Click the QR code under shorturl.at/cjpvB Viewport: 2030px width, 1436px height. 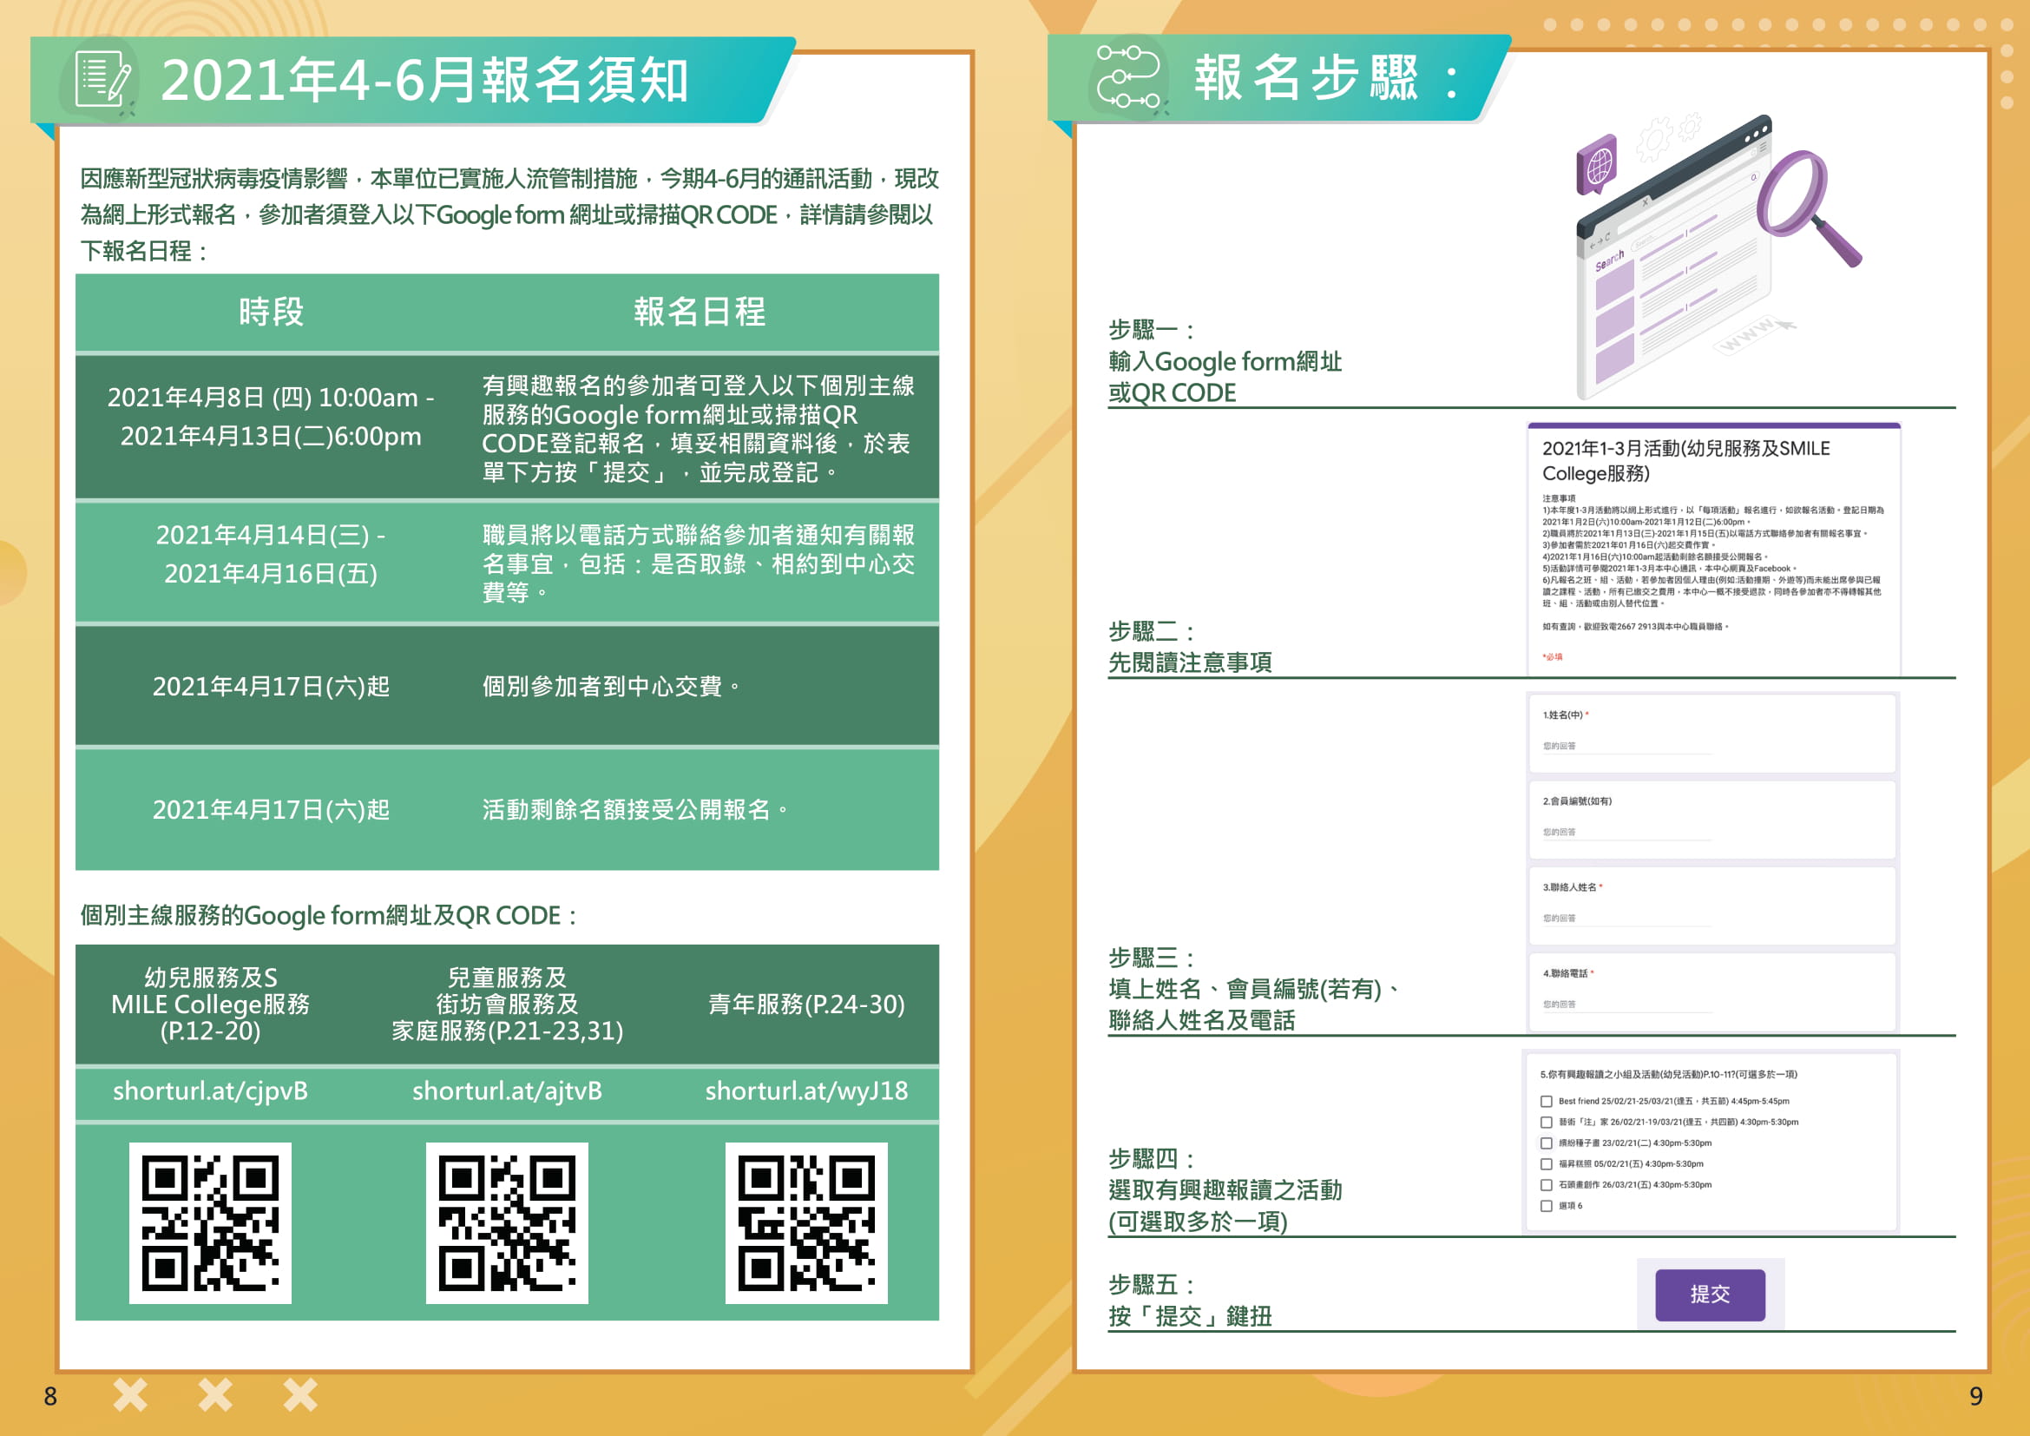click(210, 1223)
